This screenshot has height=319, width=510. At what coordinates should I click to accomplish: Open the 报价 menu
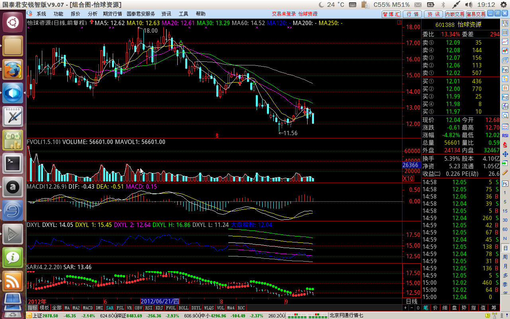click(75, 14)
